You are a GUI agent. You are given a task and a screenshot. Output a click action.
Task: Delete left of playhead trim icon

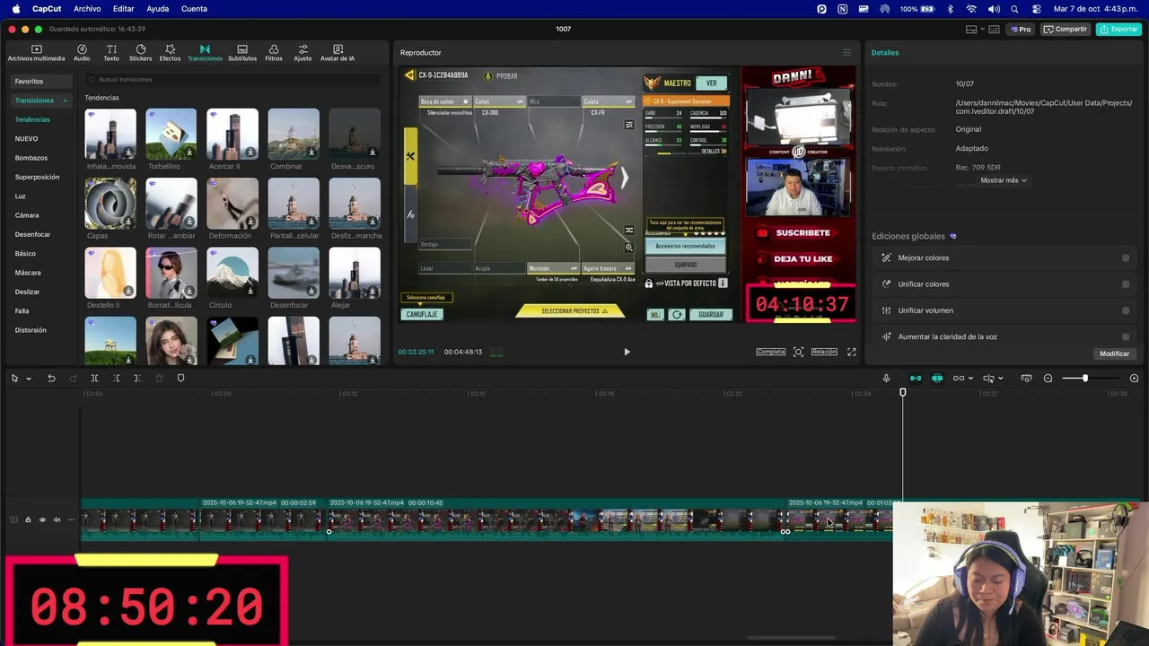pos(116,379)
